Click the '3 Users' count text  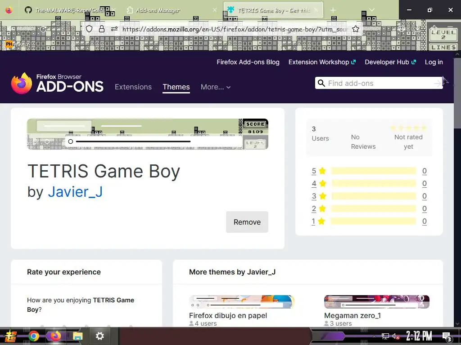point(320,133)
